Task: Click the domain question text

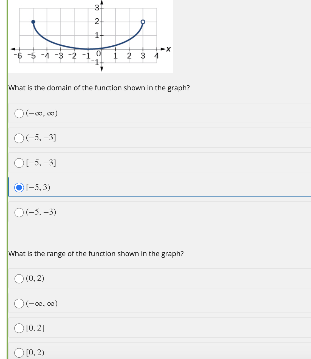Action: pos(99,88)
